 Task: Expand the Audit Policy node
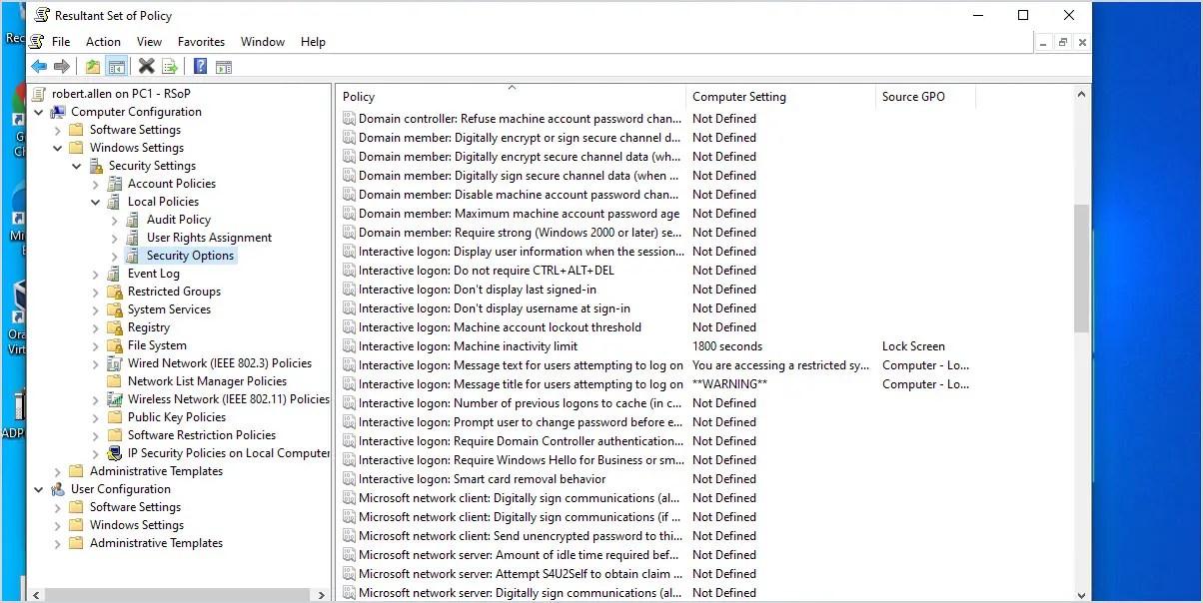click(x=114, y=219)
